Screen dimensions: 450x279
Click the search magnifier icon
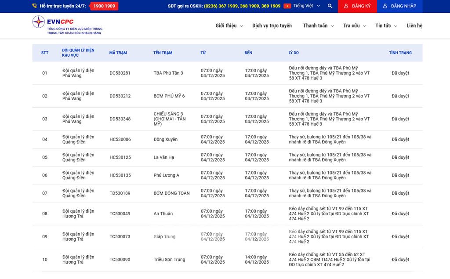[x=330, y=6]
